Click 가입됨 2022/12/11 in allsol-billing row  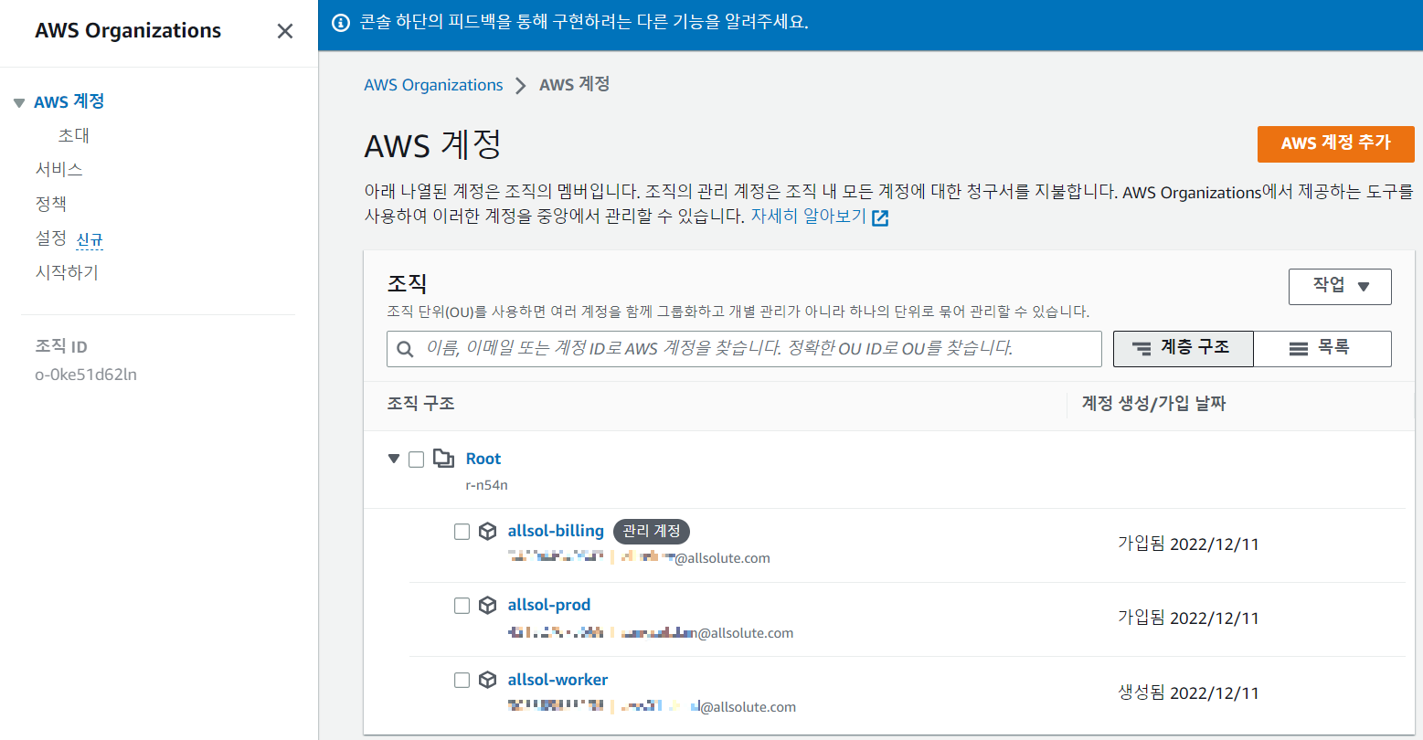tap(1188, 544)
